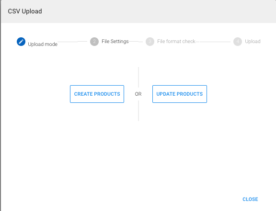Switch to the final Upload step

point(253,41)
